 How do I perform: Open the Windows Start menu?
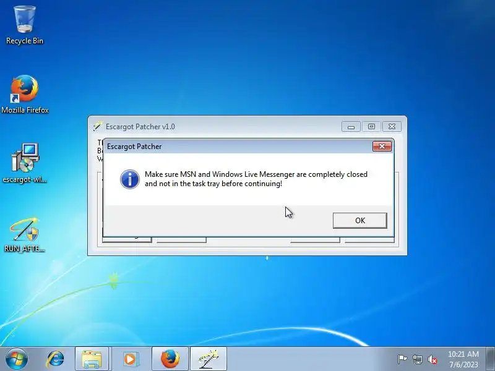coord(17,359)
